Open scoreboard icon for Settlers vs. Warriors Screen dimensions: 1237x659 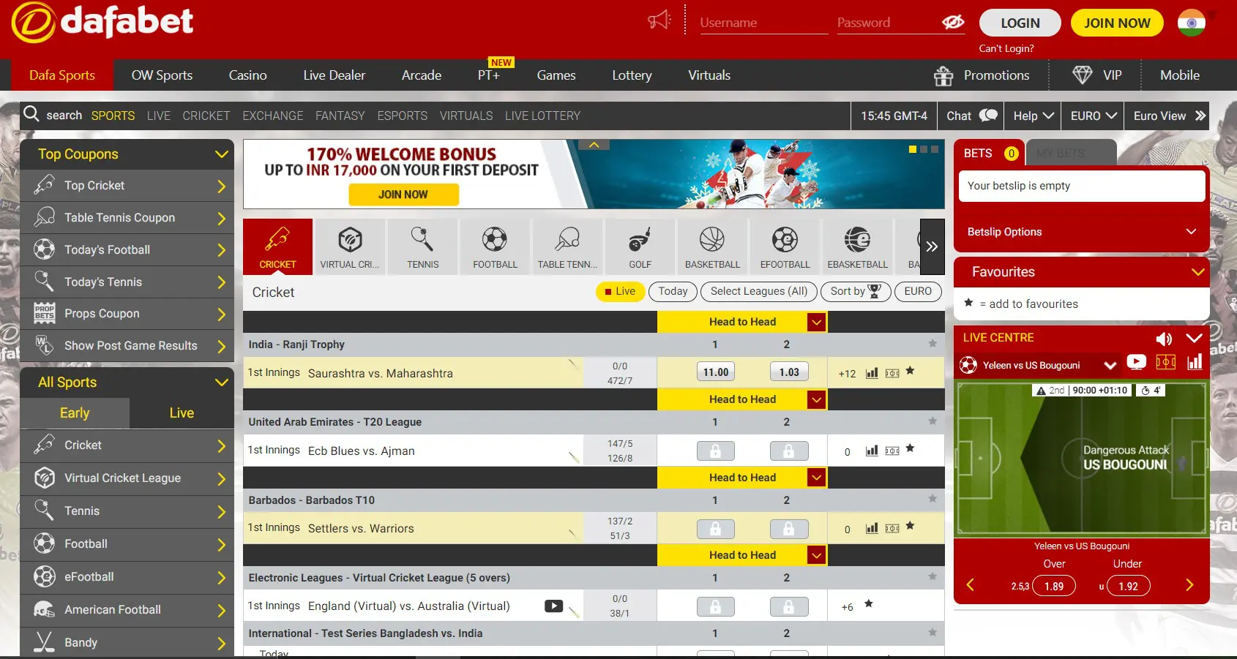point(892,528)
